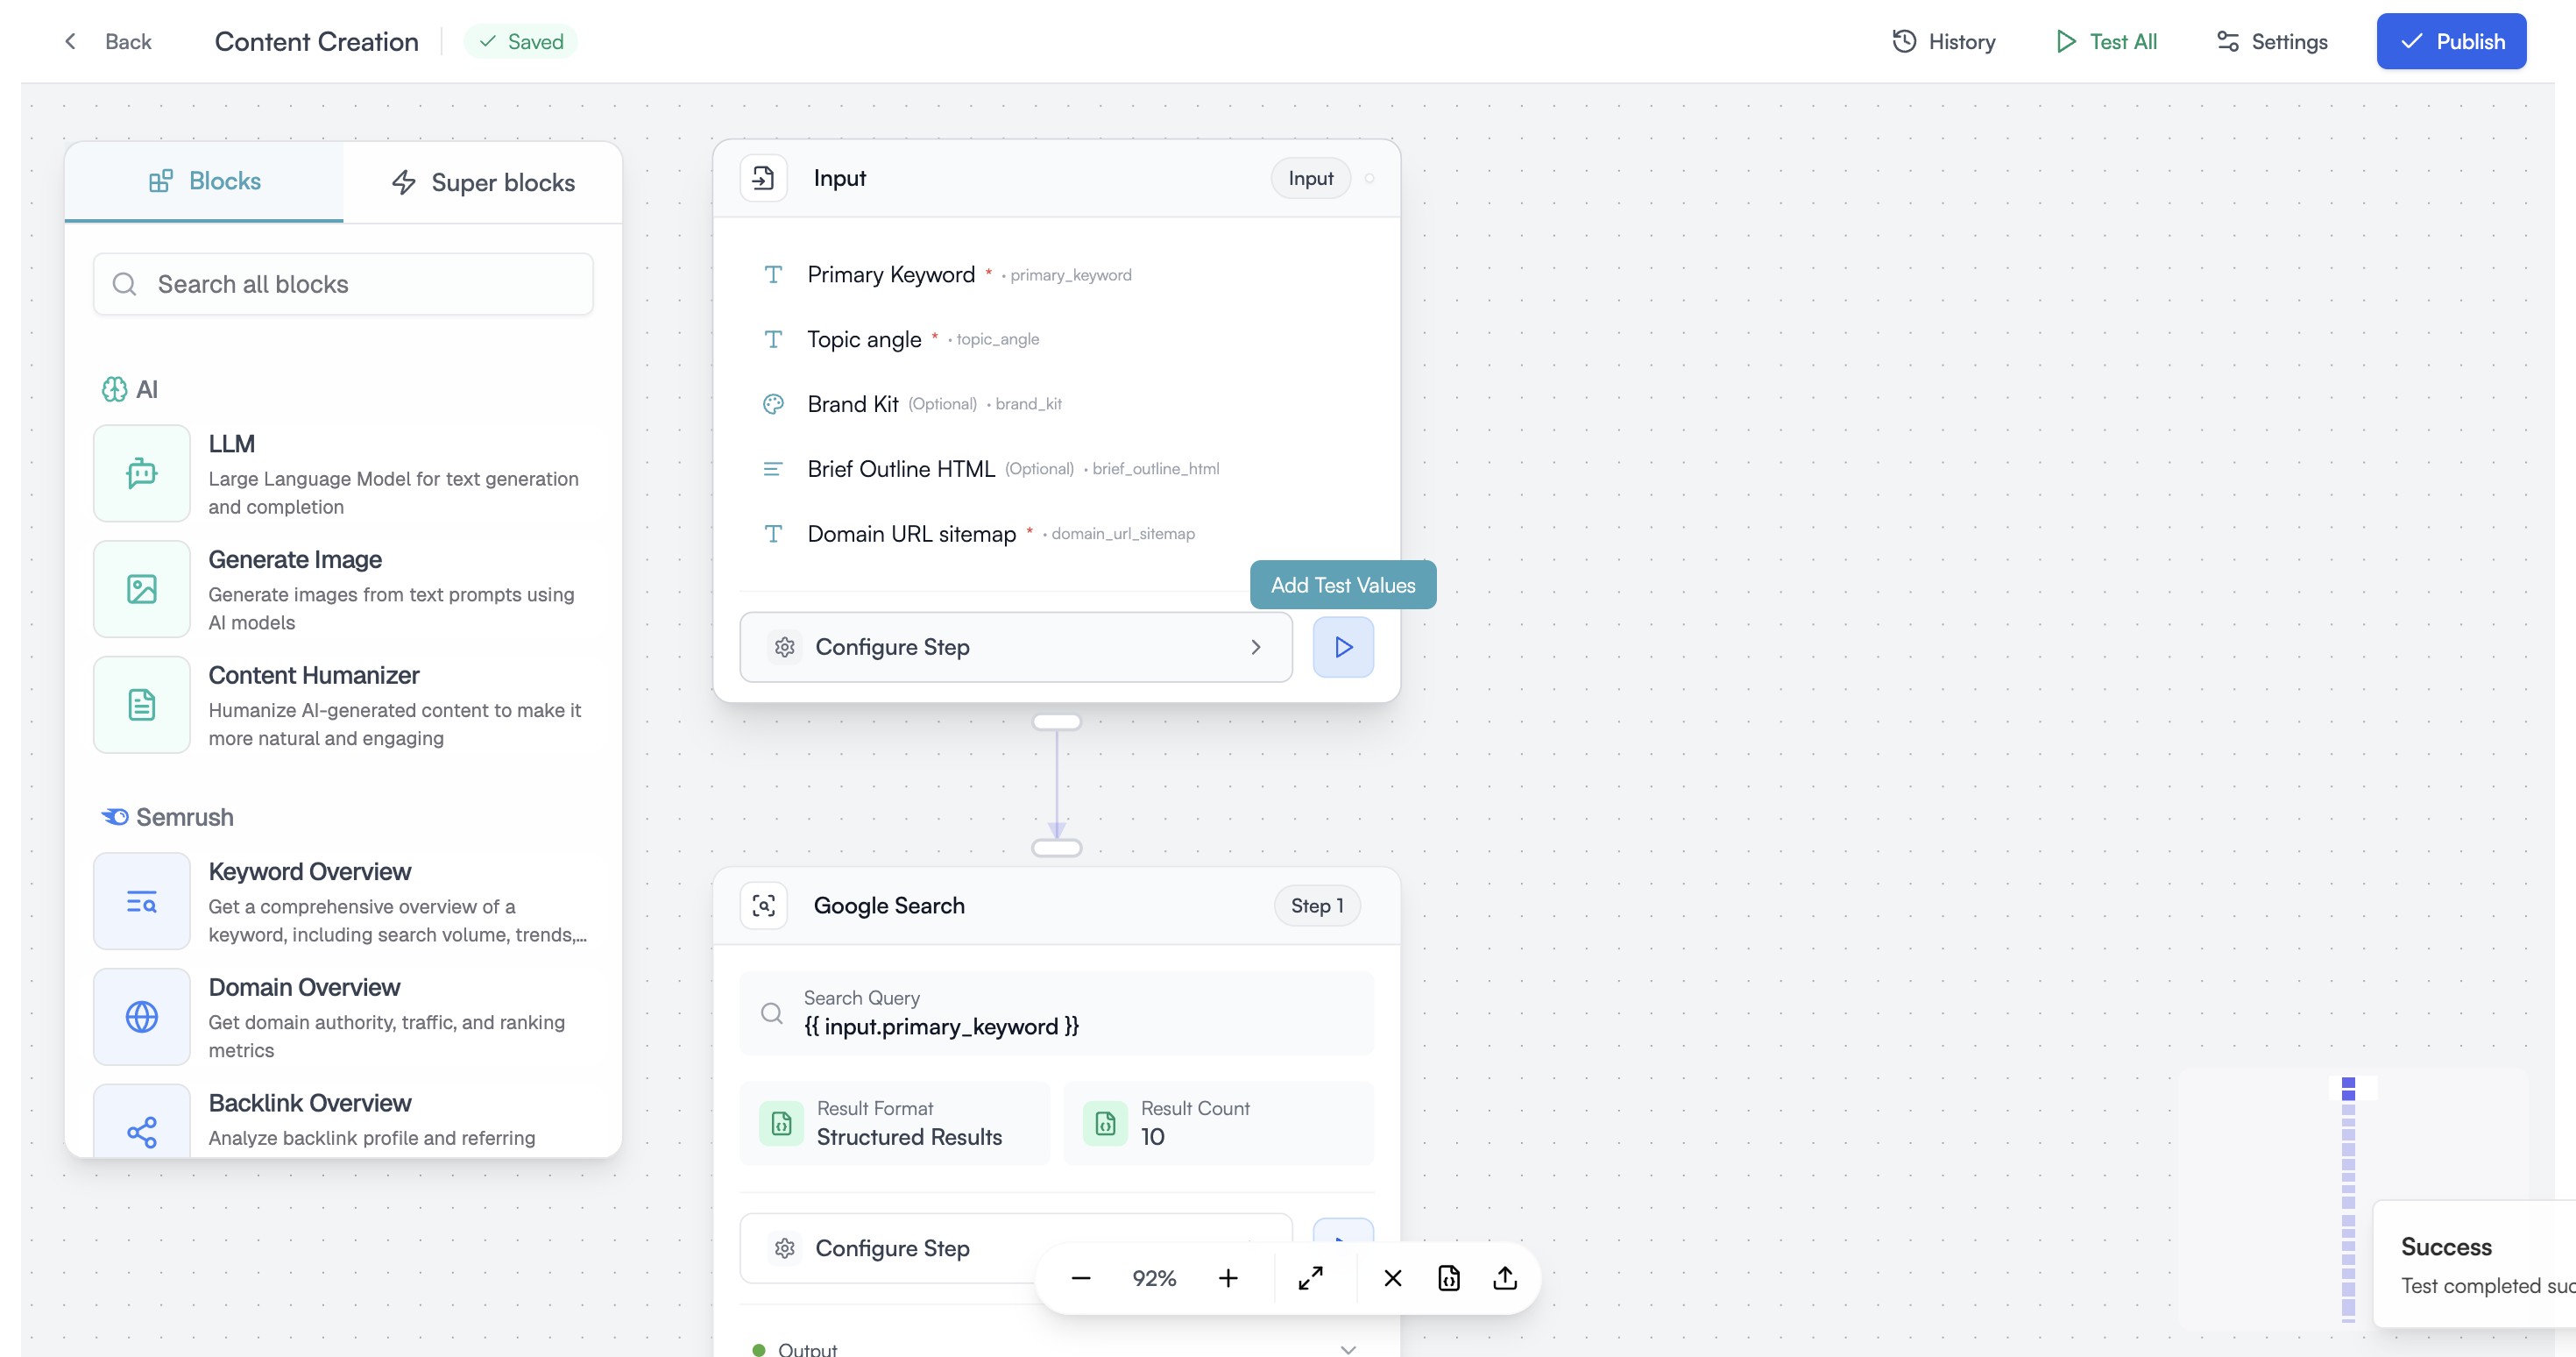Image resolution: width=2576 pixels, height=1357 pixels.
Task: Select the Generate Image block icon
Action: tap(142, 589)
